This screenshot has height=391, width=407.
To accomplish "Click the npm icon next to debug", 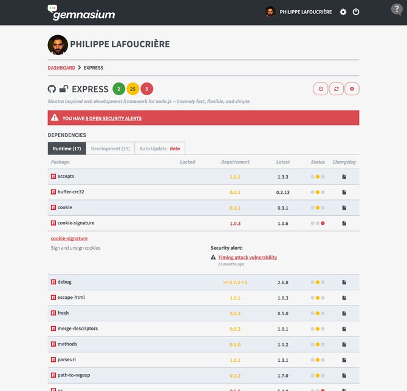I will click(x=53, y=282).
